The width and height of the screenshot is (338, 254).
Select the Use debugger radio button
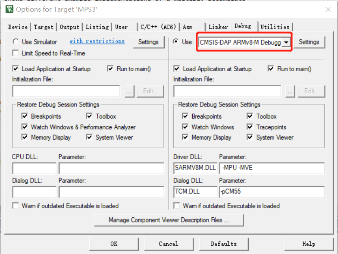(176, 41)
